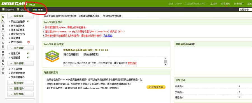This screenshot has width=252, height=103.
Task: Expand the 批量维护 menu section
Action: point(20,88)
